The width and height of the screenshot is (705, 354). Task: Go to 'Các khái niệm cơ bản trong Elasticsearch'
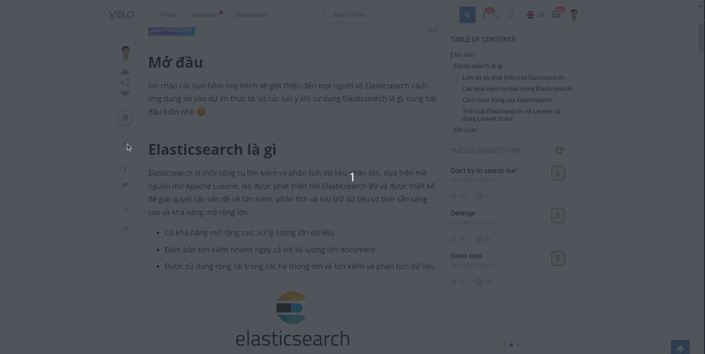pyautogui.click(x=517, y=89)
